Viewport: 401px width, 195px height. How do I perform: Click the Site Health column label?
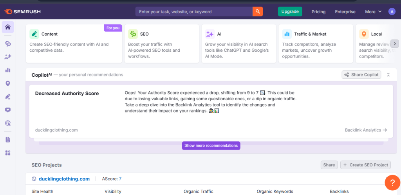point(42,191)
